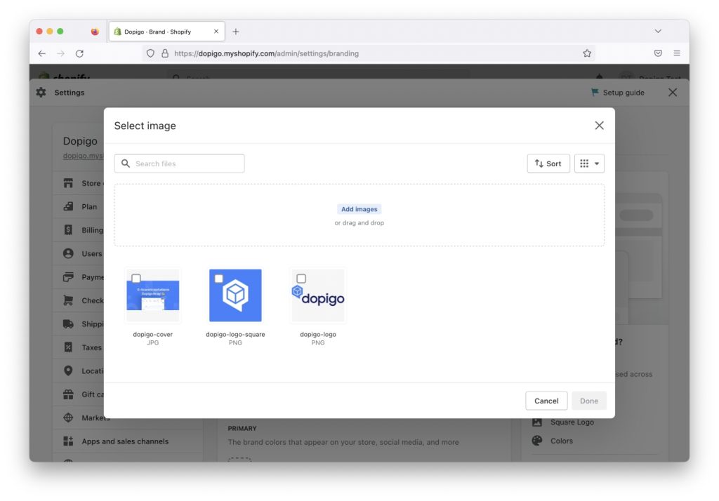Click the Done button
The width and height of the screenshot is (719, 501).
click(589, 401)
